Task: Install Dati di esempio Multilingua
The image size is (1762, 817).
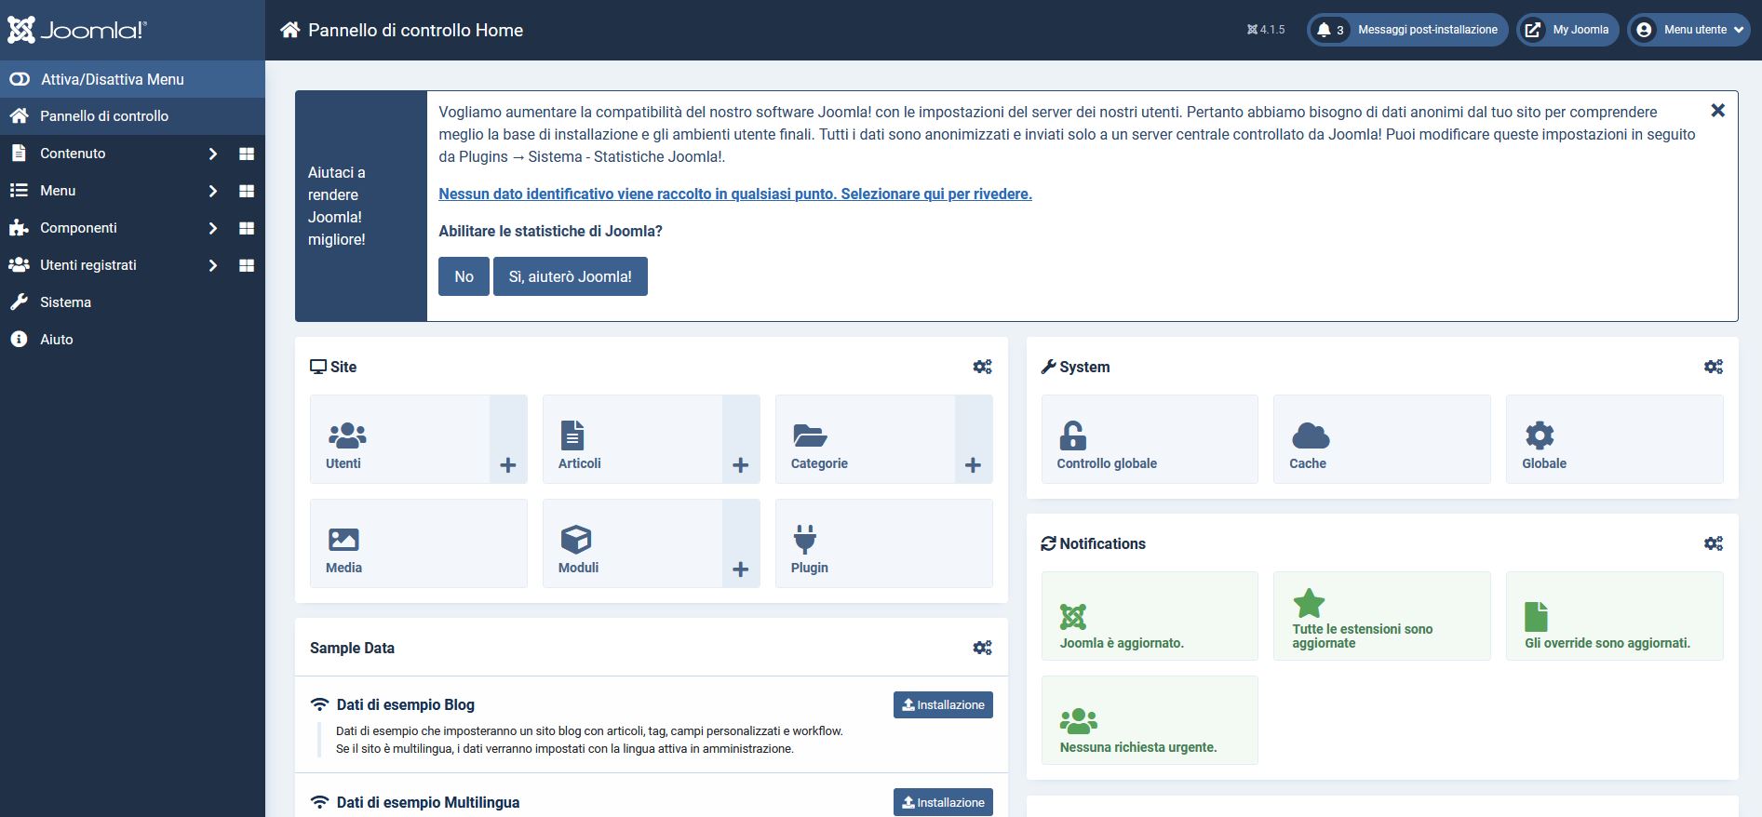Action: (943, 802)
